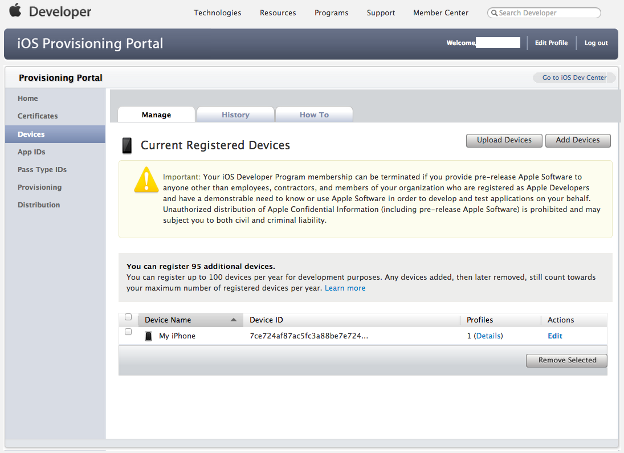Screen dimensions: 624x453
Task: Click the iPhone icon beside Current Registered Devices
Action: pyautogui.click(x=127, y=145)
